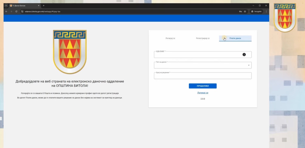The height and width of the screenshot is (148, 305).
Task: Select the Плати данок tab
Action: (235, 38)
